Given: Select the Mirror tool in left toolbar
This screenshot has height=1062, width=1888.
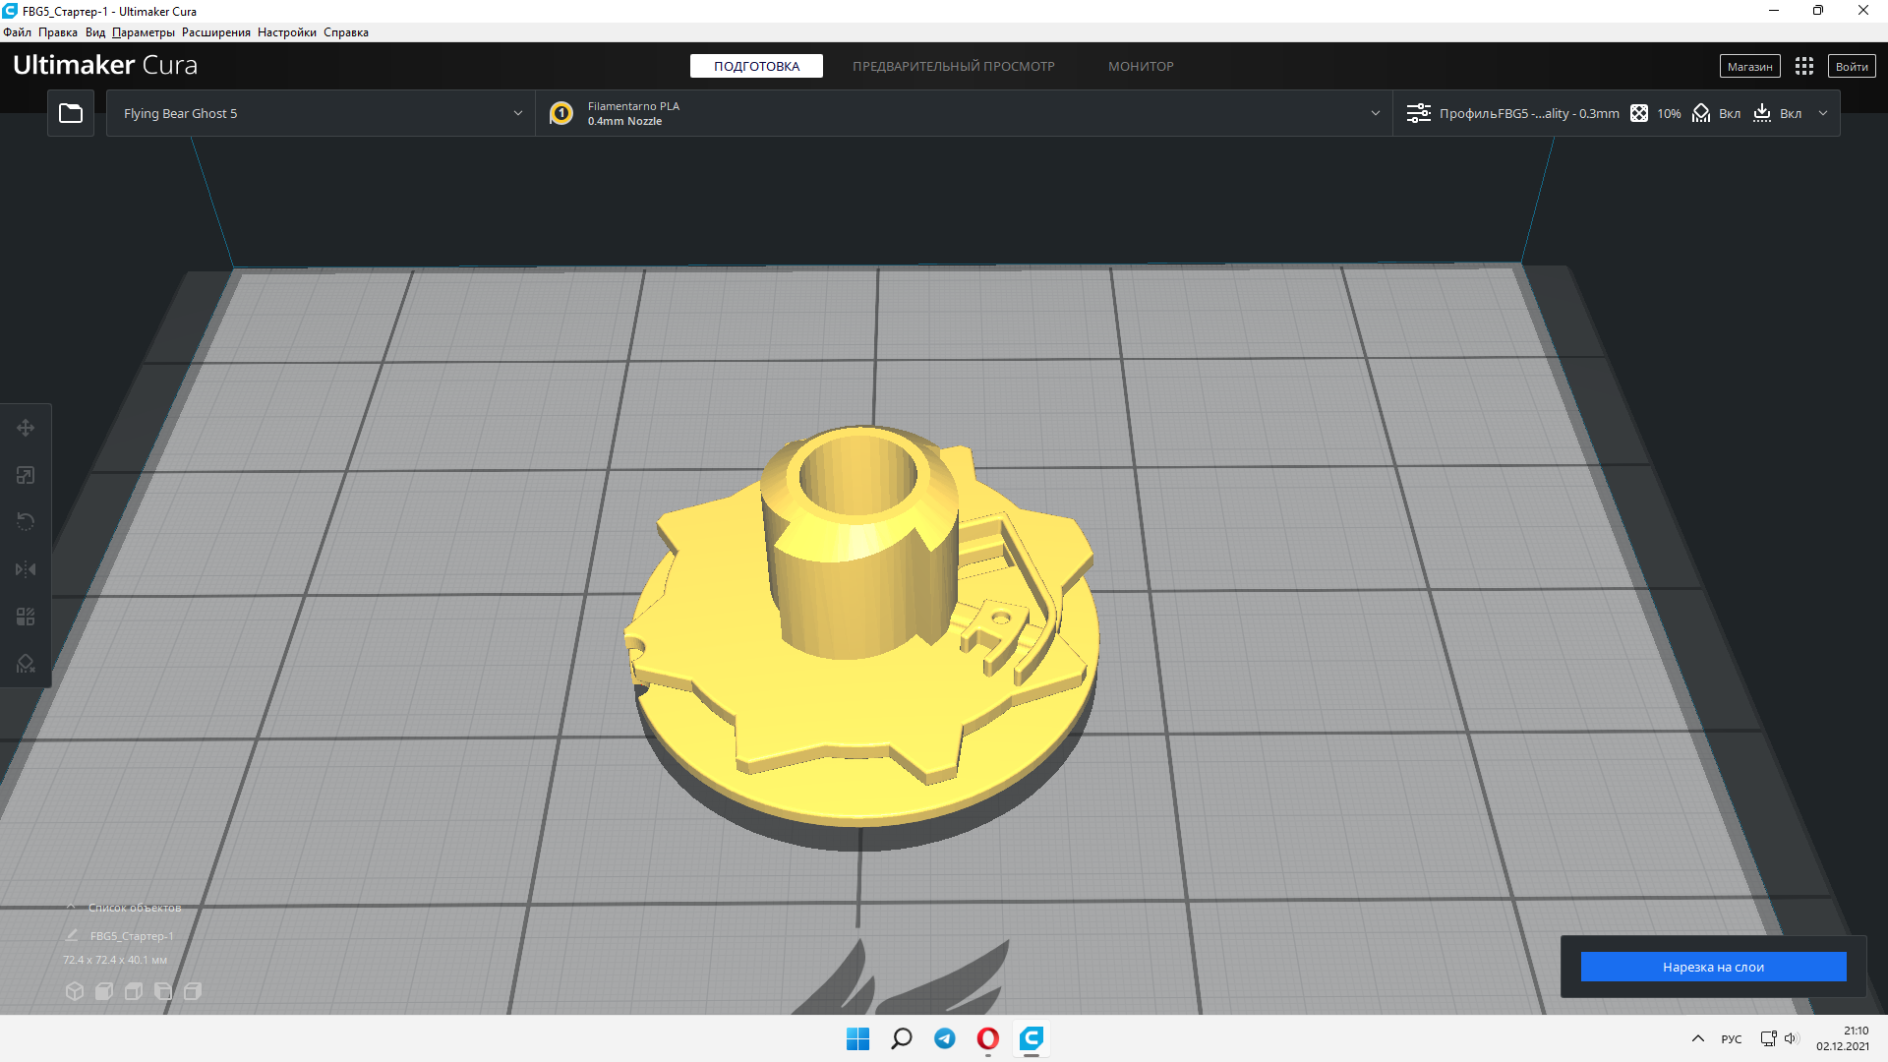Looking at the screenshot, I should [x=26, y=569].
